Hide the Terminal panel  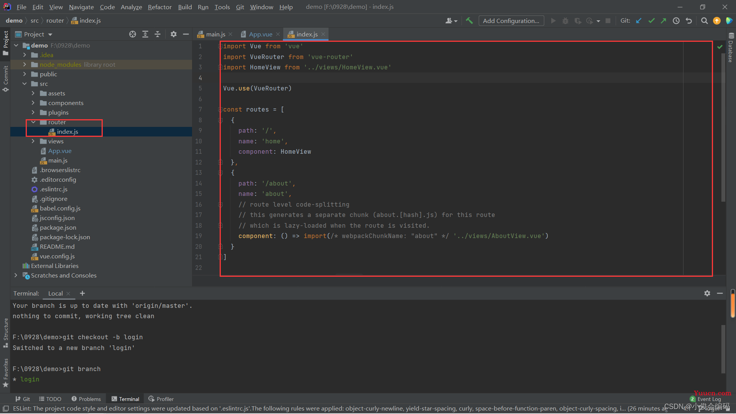coord(720,293)
